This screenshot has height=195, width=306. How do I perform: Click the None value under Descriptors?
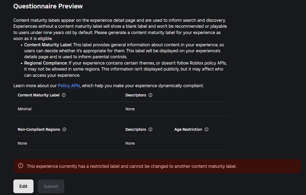click(x=130, y=109)
